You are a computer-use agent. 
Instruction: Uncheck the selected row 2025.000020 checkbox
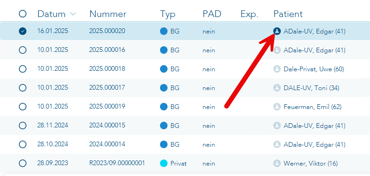click(23, 31)
